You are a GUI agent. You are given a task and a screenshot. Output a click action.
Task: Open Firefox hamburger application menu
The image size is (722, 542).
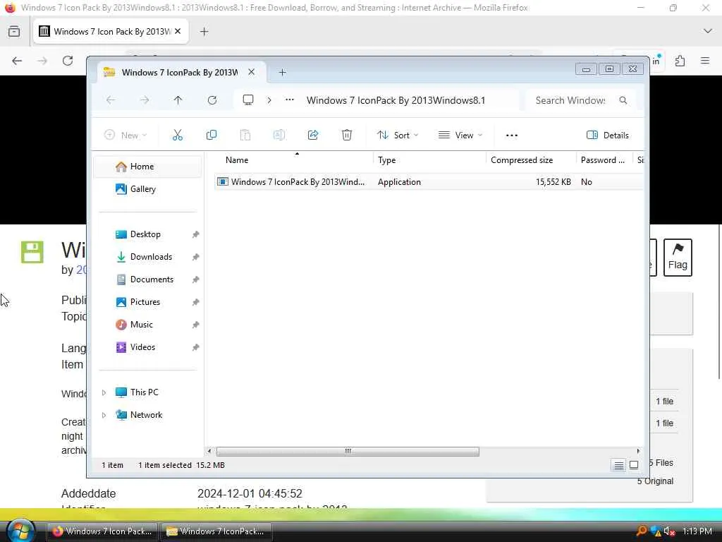[x=705, y=61]
